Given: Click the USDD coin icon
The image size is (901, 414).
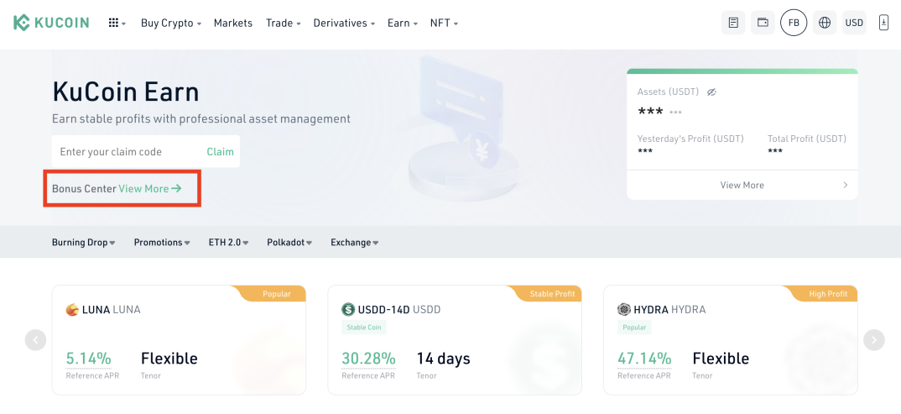Looking at the screenshot, I should [348, 309].
